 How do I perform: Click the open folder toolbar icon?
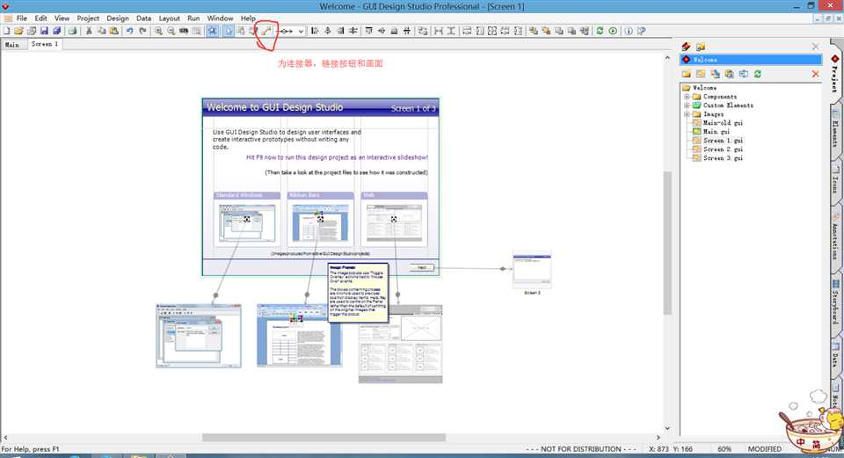18,32
